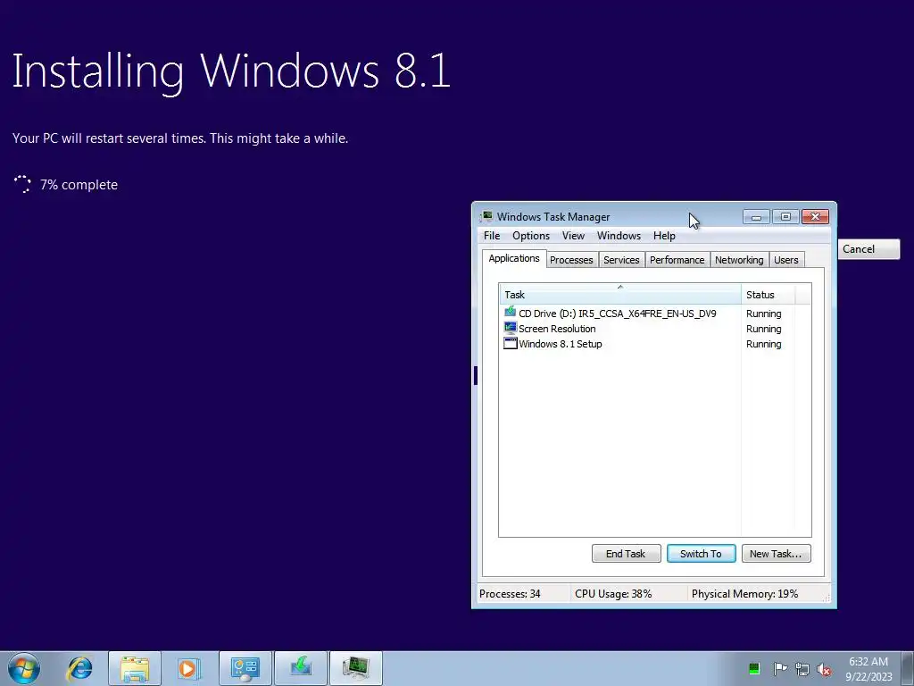This screenshot has height=686, width=914.
Task: Click the Physical Memory: 19% status entry
Action: coord(744,594)
